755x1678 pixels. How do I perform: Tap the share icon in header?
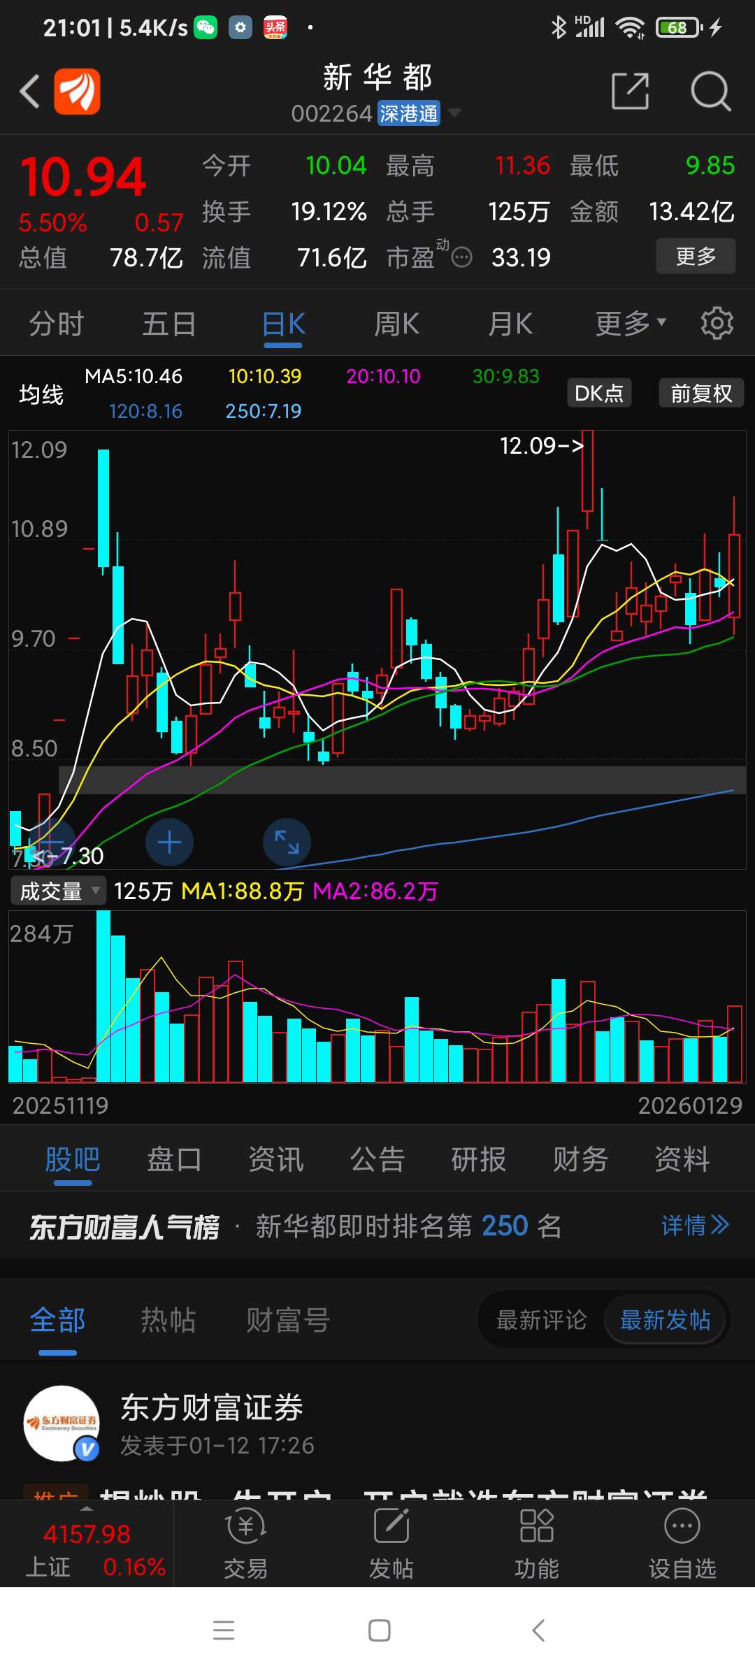pyautogui.click(x=631, y=91)
